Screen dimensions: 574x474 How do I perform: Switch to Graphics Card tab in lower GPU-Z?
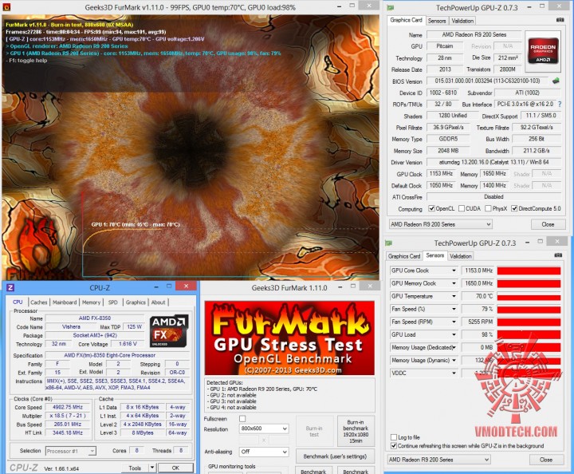[404, 256]
